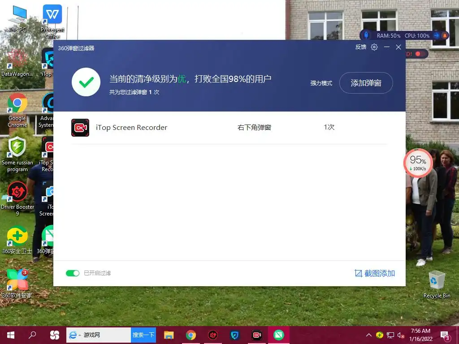
Task: Click rocket boost icon in RAM/CPU widget
Action: point(366,35)
